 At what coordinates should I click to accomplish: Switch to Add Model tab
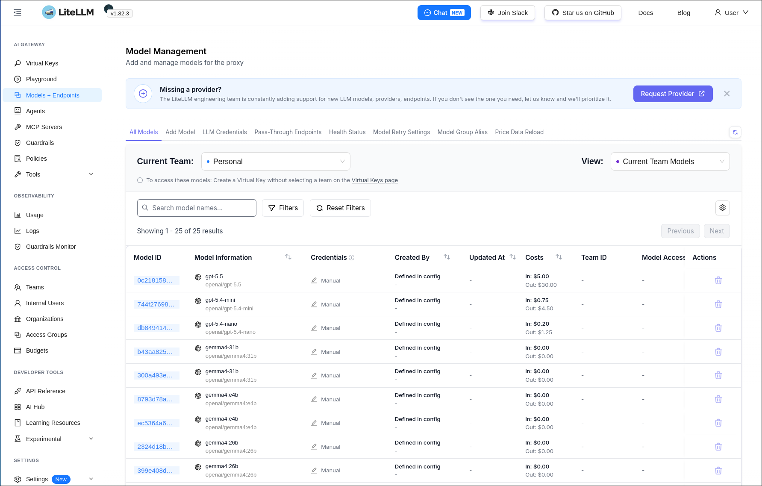[x=180, y=132]
